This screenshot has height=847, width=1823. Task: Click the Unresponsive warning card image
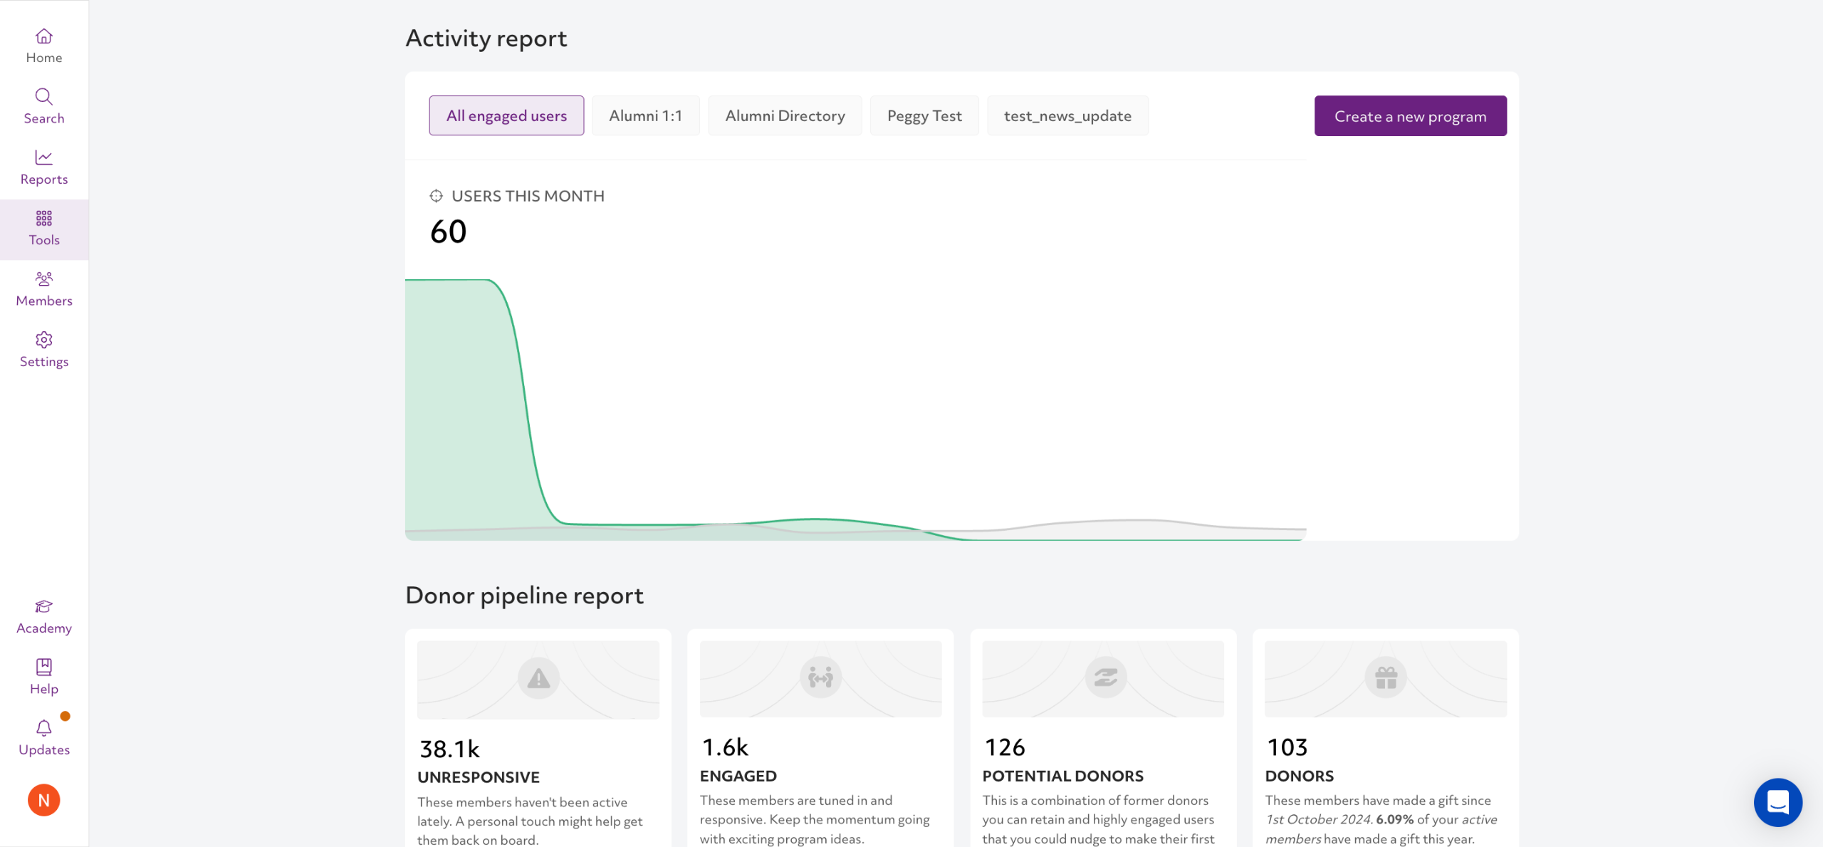[x=538, y=680]
